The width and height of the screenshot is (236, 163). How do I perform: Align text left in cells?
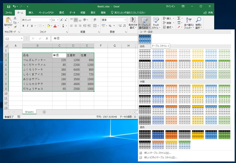tap(71, 26)
